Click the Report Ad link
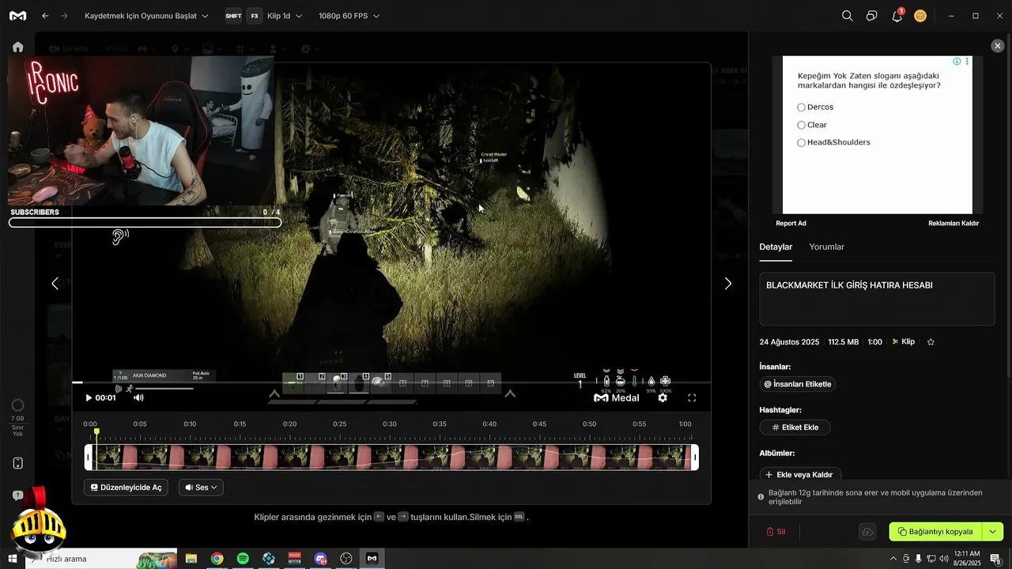The width and height of the screenshot is (1012, 569). (x=791, y=224)
